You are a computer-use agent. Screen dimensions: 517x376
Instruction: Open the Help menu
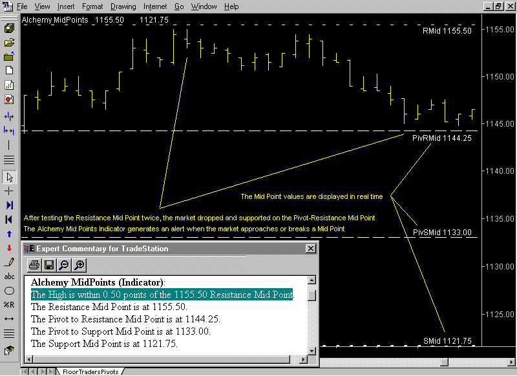[231, 6]
